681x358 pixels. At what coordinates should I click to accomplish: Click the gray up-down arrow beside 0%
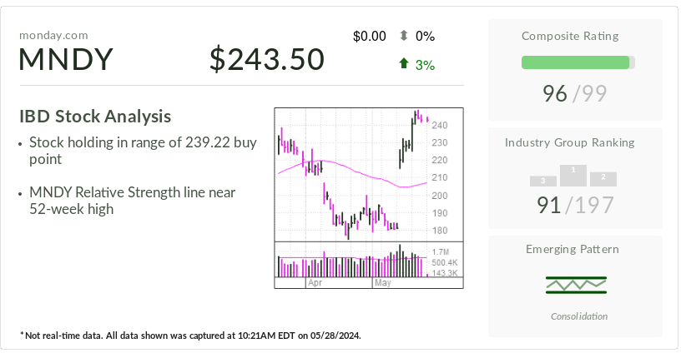point(404,36)
